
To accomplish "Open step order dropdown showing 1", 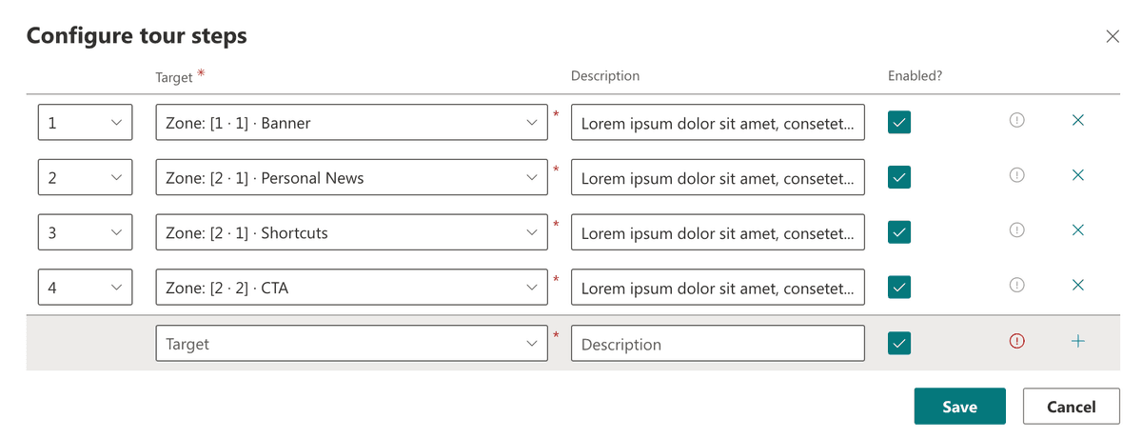I will [x=85, y=123].
